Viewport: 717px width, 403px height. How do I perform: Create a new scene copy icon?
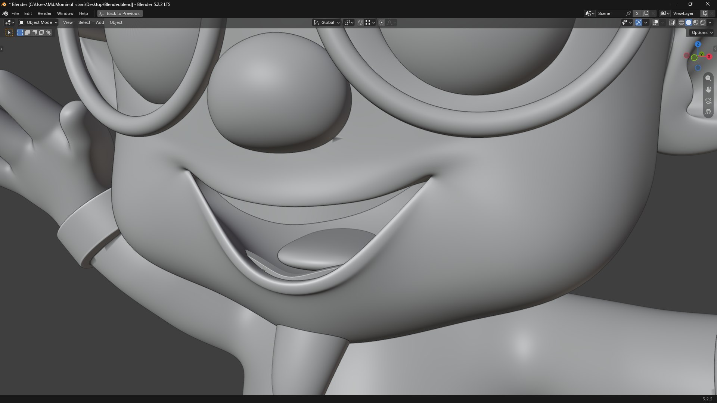point(646,13)
